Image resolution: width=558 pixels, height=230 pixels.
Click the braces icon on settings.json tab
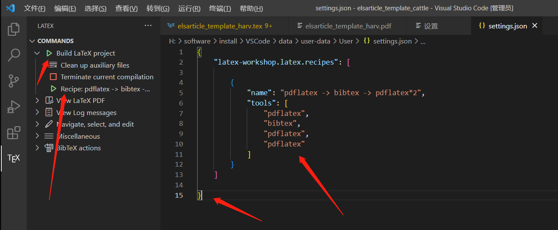pos(482,26)
